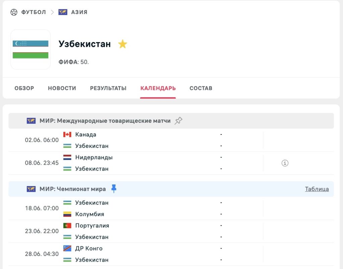The image size is (343, 269).
Task: Click the Portugal flag icon
Action: [x=67, y=226]
